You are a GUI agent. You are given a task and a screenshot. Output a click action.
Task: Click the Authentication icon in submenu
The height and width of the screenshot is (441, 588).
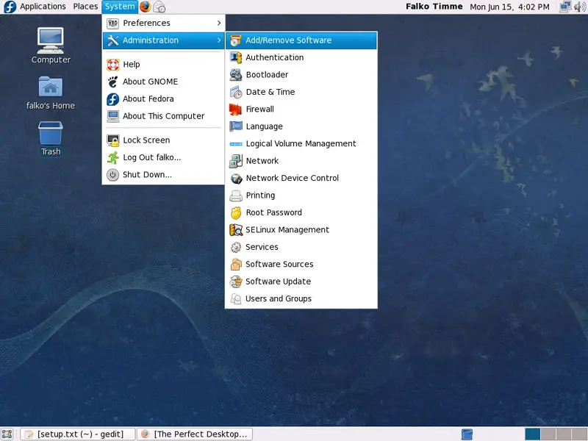pos(236,57)
